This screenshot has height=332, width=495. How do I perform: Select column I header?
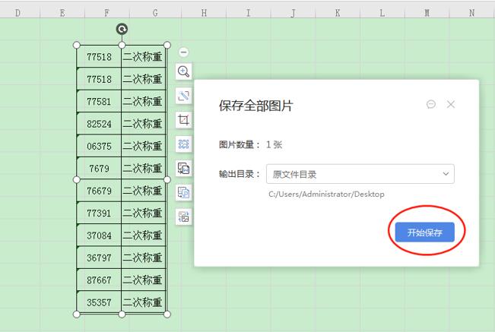[x=248, y=13]
